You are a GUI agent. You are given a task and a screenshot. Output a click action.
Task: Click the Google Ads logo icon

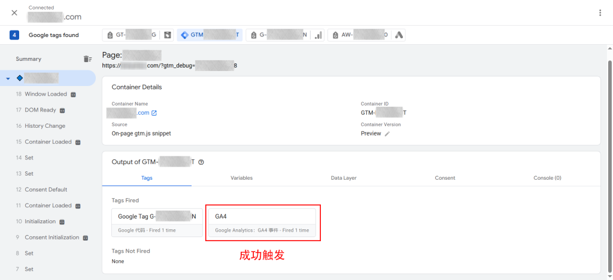tap(399, 35)
